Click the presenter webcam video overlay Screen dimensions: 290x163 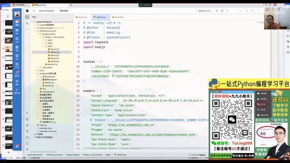[277, 18]
